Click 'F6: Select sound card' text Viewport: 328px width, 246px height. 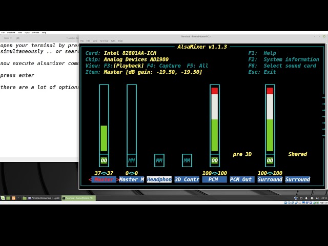282,66
